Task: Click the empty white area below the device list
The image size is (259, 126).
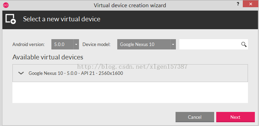Action: tap(130, 92)
